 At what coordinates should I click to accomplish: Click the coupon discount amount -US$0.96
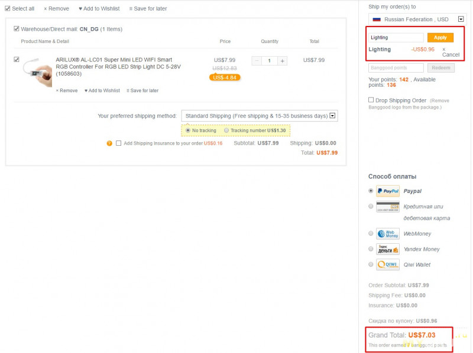click(423, 50)
